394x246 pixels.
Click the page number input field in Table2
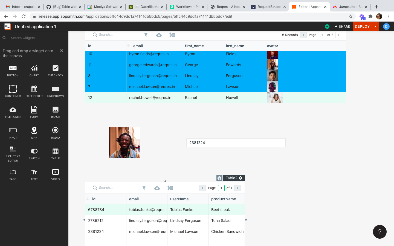(221, 188)
